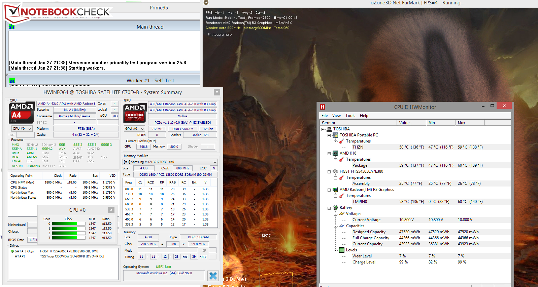Click the Microsoft Windows 8.1 build field
This screenshot has width=538, height=287.
[x=164, y=276]
